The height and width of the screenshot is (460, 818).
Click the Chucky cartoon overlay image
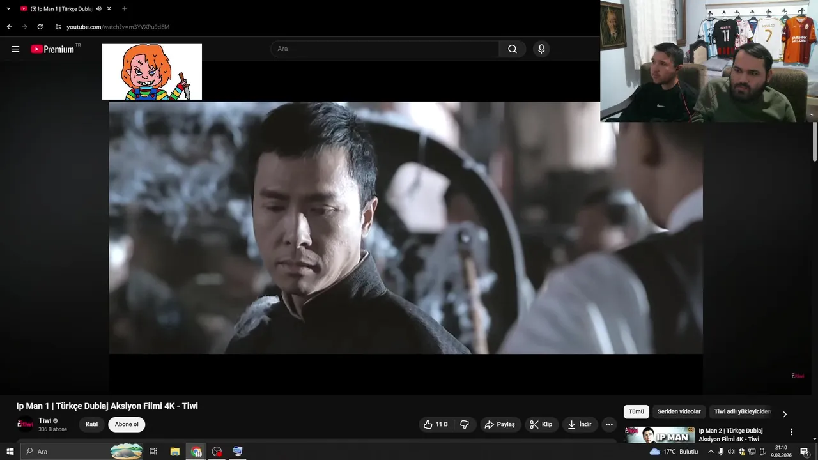[x=152, y=72]
